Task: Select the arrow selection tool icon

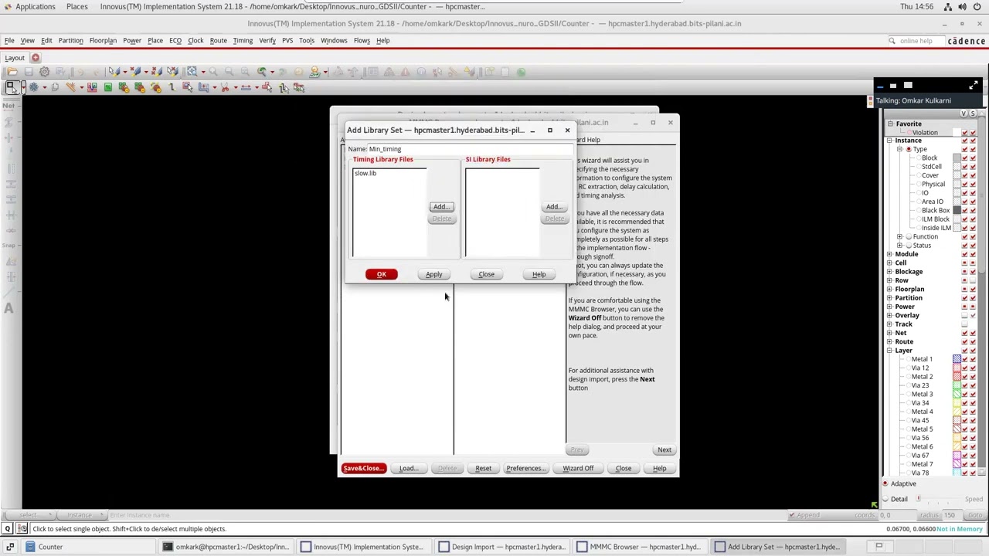Action: tap(12, 87)
